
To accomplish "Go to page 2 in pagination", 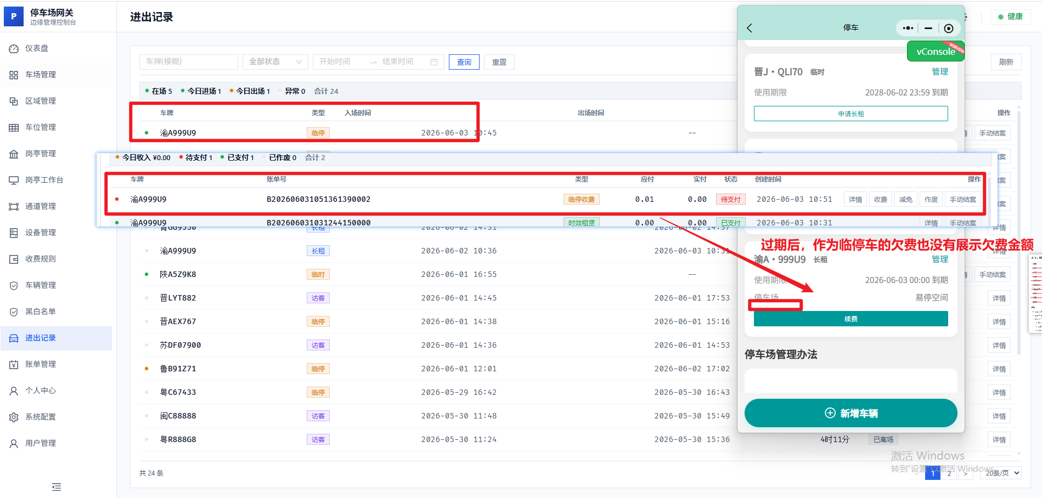I will [x=949, y=473].
